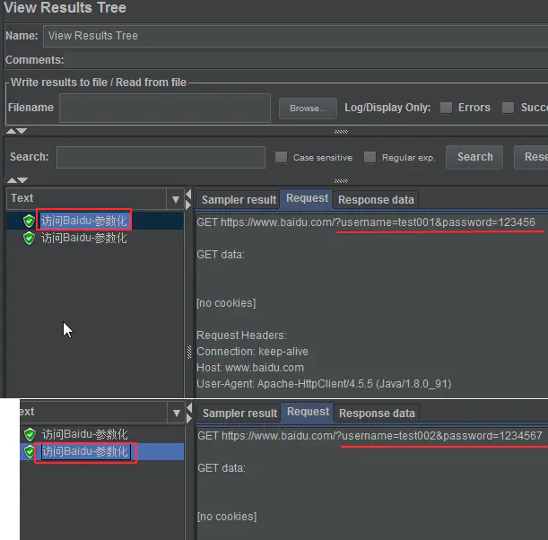Enable the Case sensitive checkbox

click(x=281, y=157)
